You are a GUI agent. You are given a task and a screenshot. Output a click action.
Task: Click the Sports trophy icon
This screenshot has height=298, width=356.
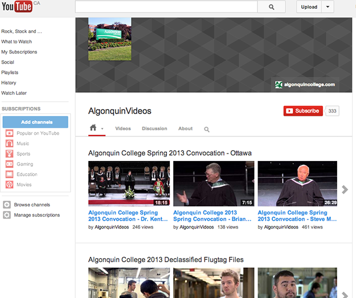click(9, 154)
